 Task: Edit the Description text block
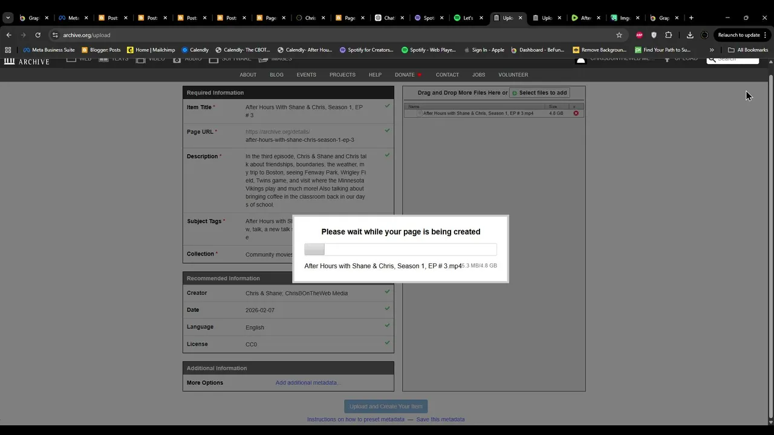pyautogui.click(x=306, y=180)
